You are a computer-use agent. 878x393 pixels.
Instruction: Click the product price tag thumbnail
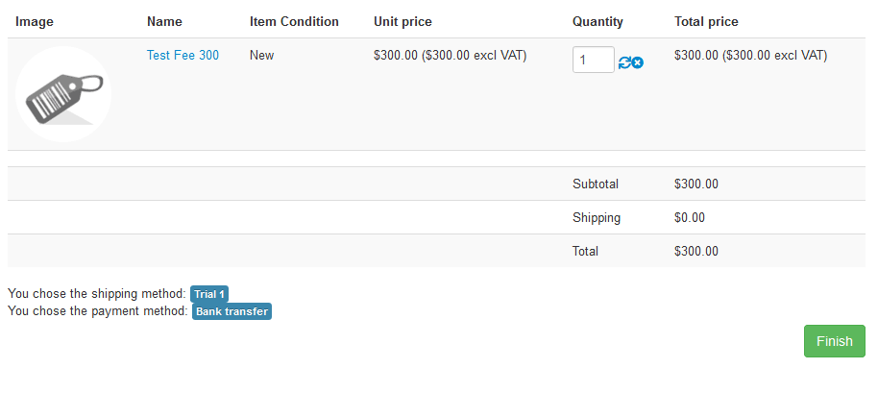[x=63, y=94]
